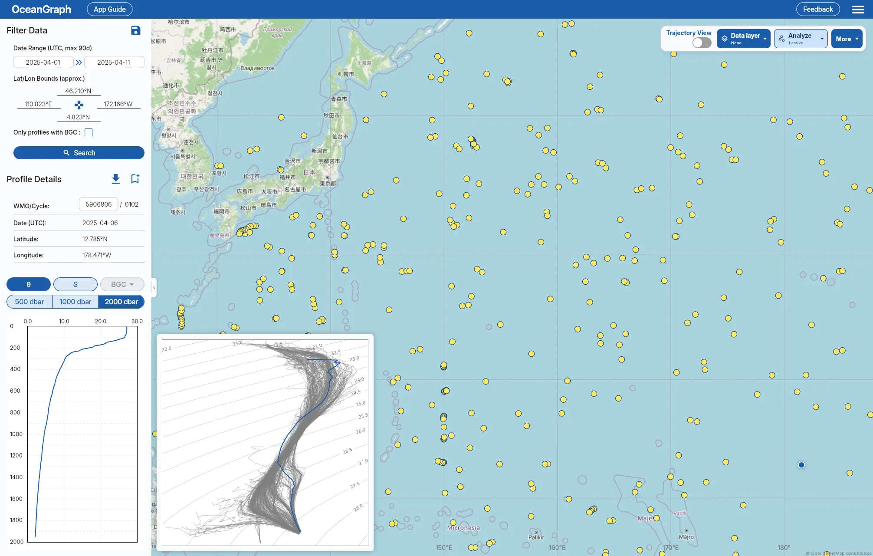The width and height of the screenshot is (873, 556).
Task: Toggle the Trajectory View switch
Action: 702,43
